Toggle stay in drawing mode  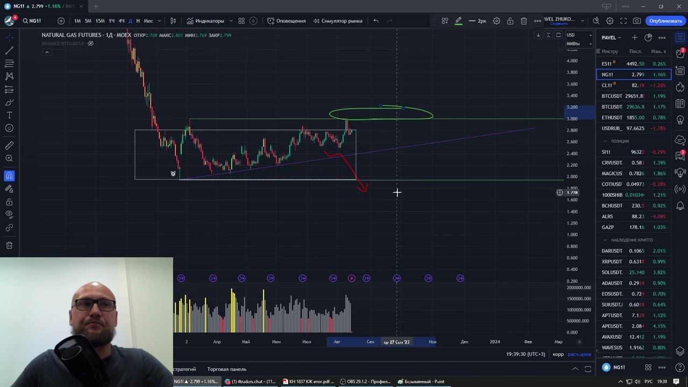pyautogui.click(x=9, y=189)
